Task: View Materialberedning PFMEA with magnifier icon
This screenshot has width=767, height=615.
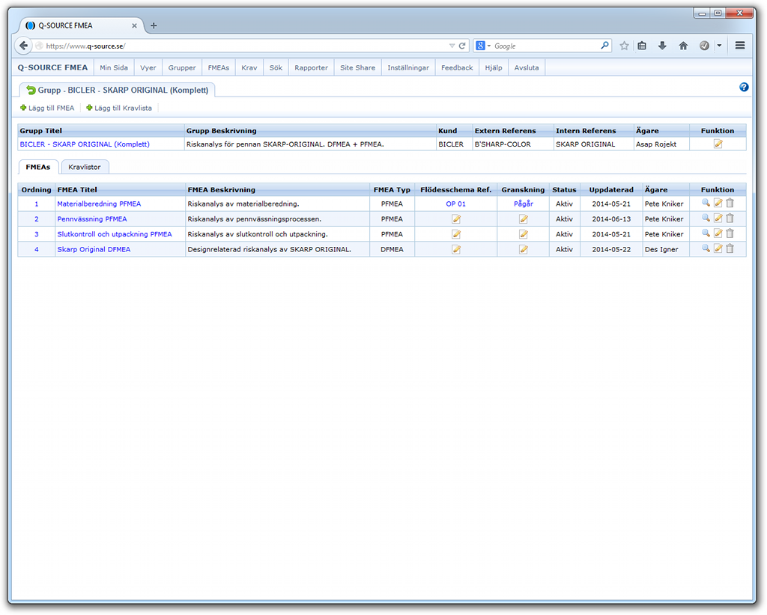Action: point(706,203)
